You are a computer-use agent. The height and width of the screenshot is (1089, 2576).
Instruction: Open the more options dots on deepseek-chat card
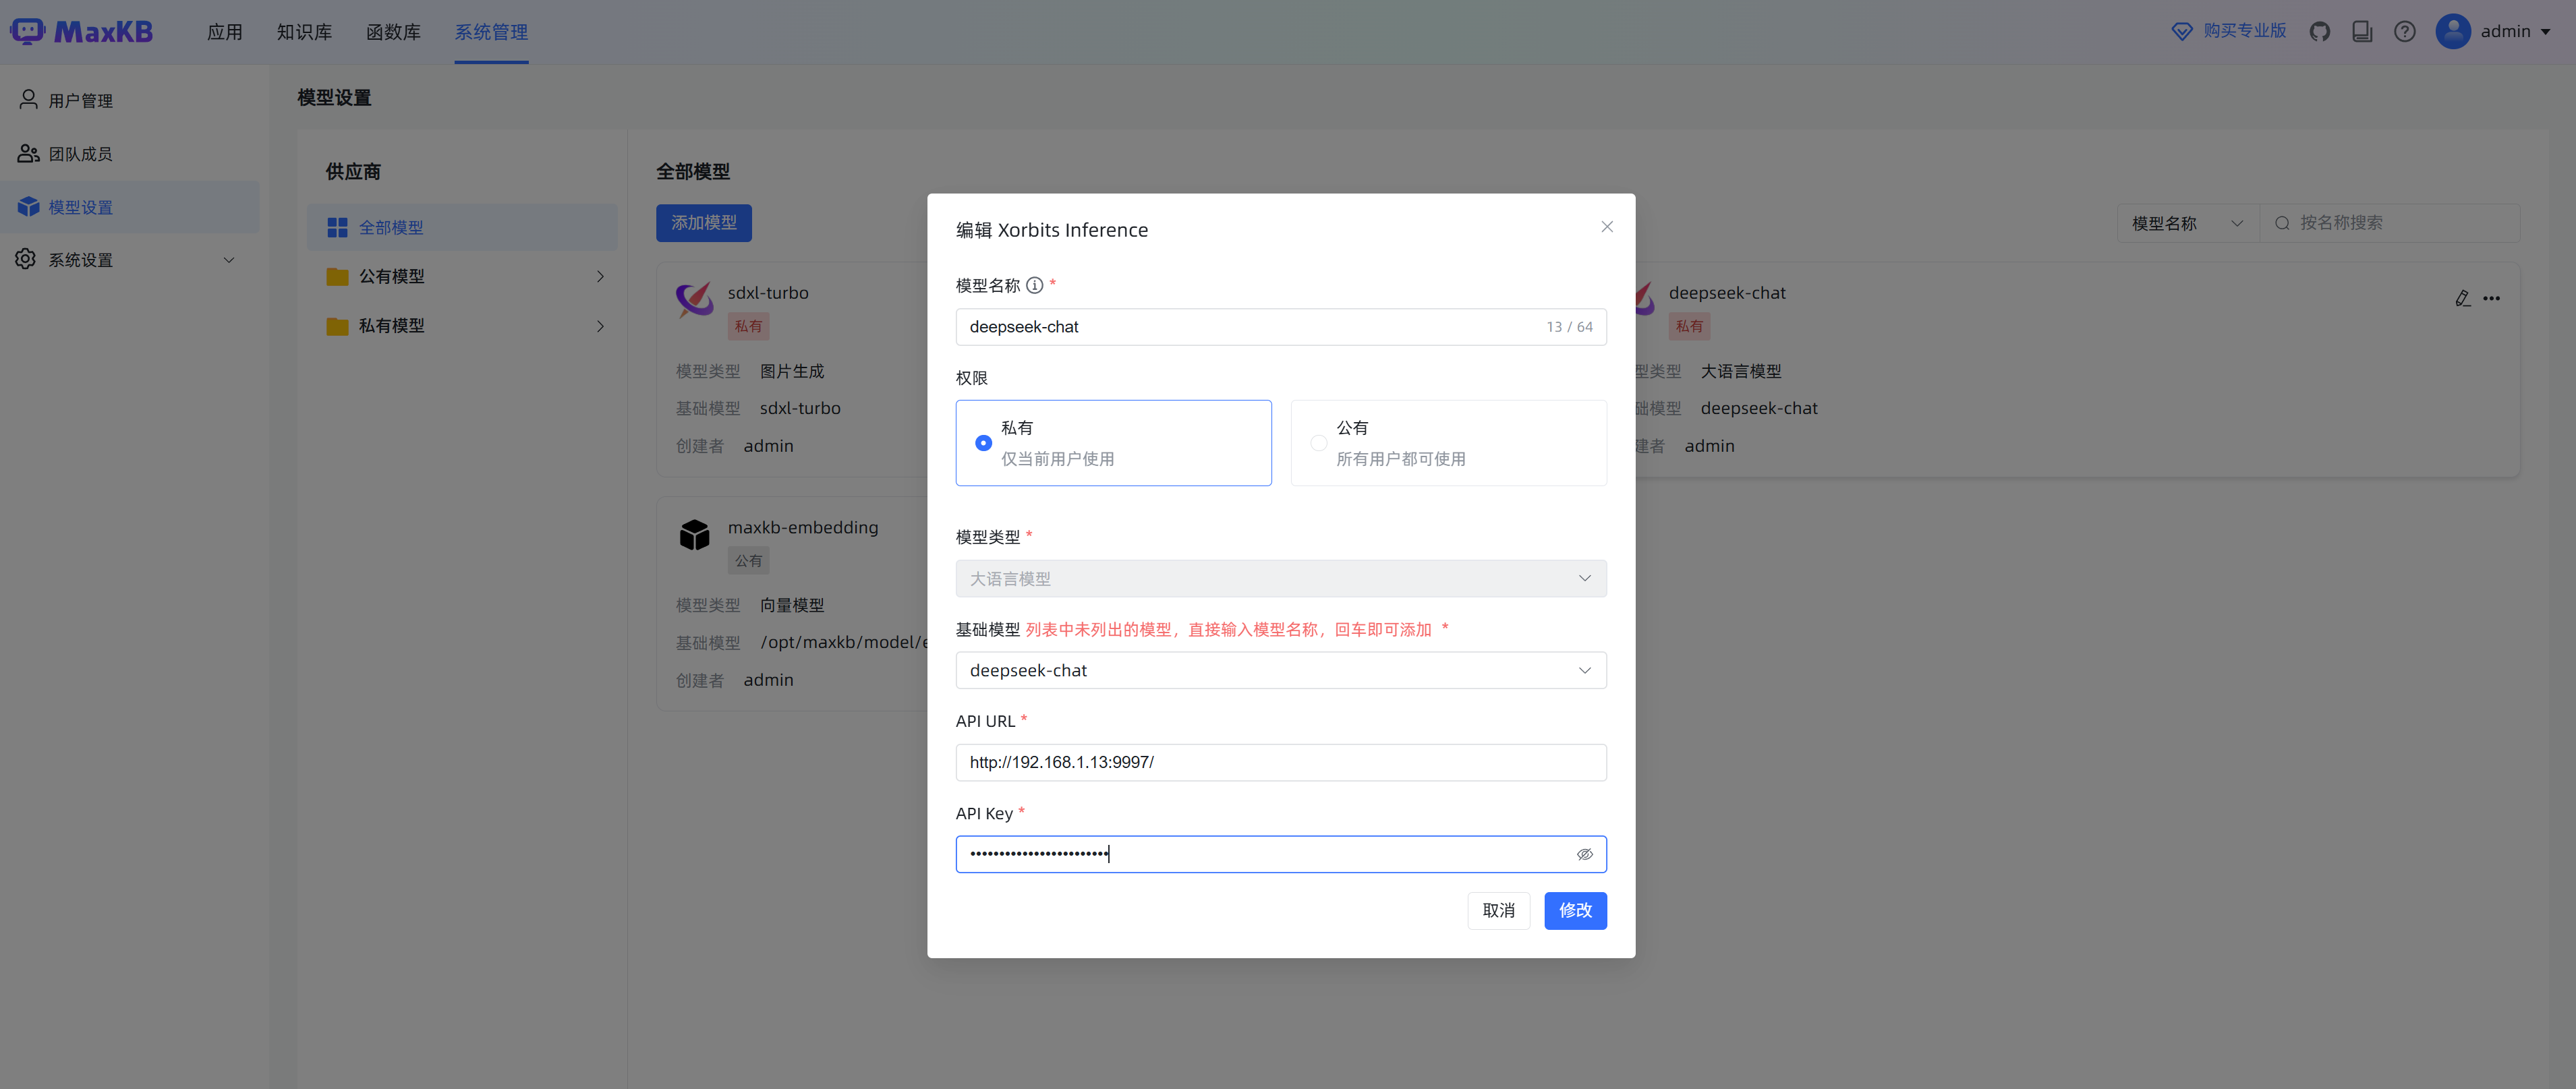point(2491,298)
